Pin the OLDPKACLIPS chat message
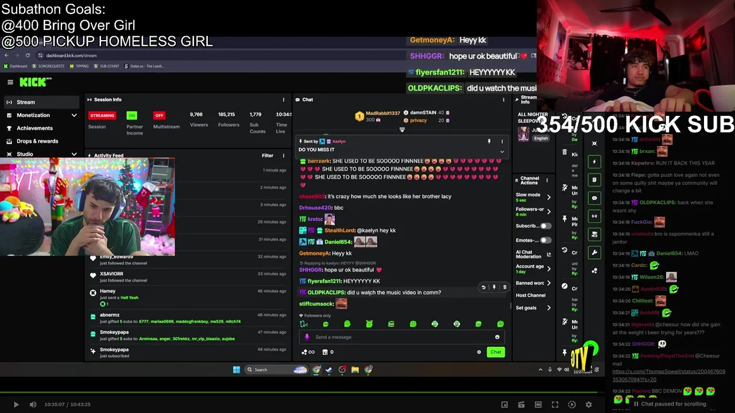The width and height of the screenshot is (735, 413). (494, 287)
